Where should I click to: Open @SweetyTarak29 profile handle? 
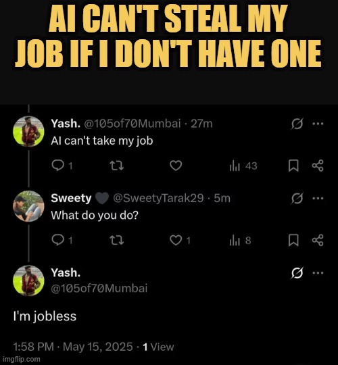pos(158,198)
